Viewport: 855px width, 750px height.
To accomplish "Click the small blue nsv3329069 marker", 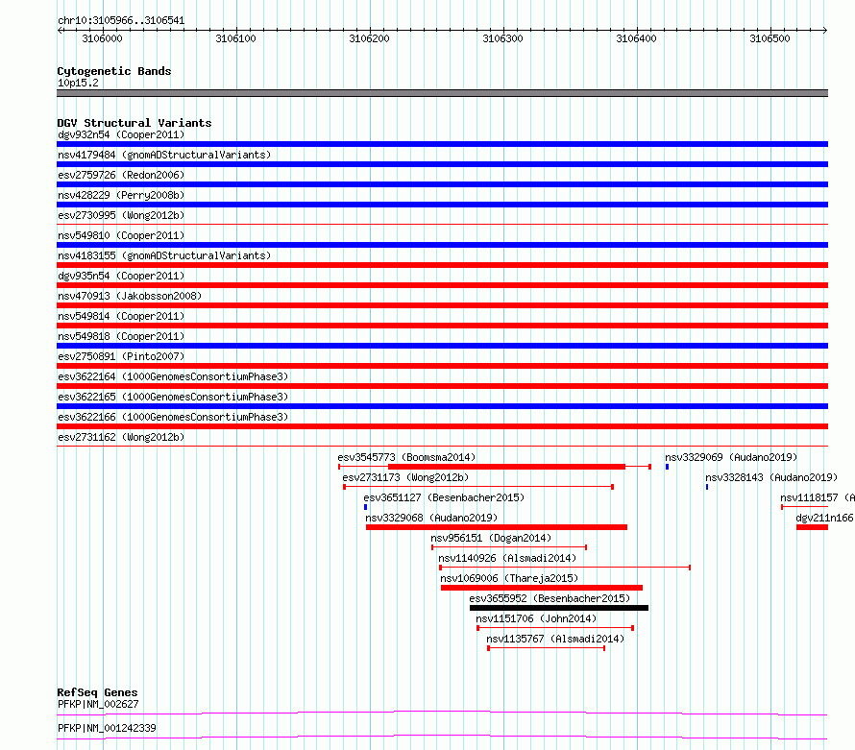I will pos(667,467).
